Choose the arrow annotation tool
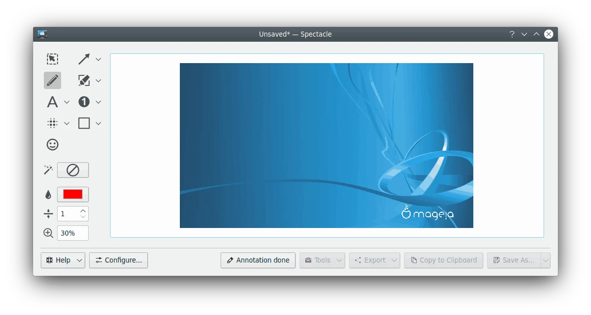Screen dimensions: 591x315 coord(84,59)
